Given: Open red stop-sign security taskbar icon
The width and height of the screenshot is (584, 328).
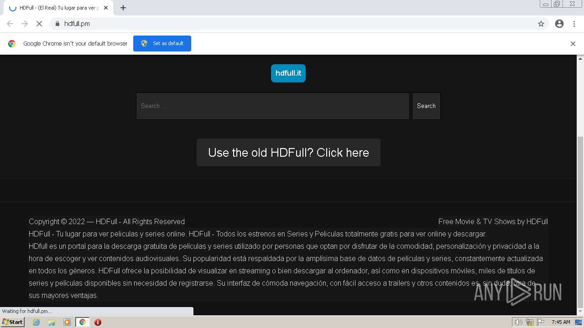Looking at the screenshot, I should click(x=98, y=322).
